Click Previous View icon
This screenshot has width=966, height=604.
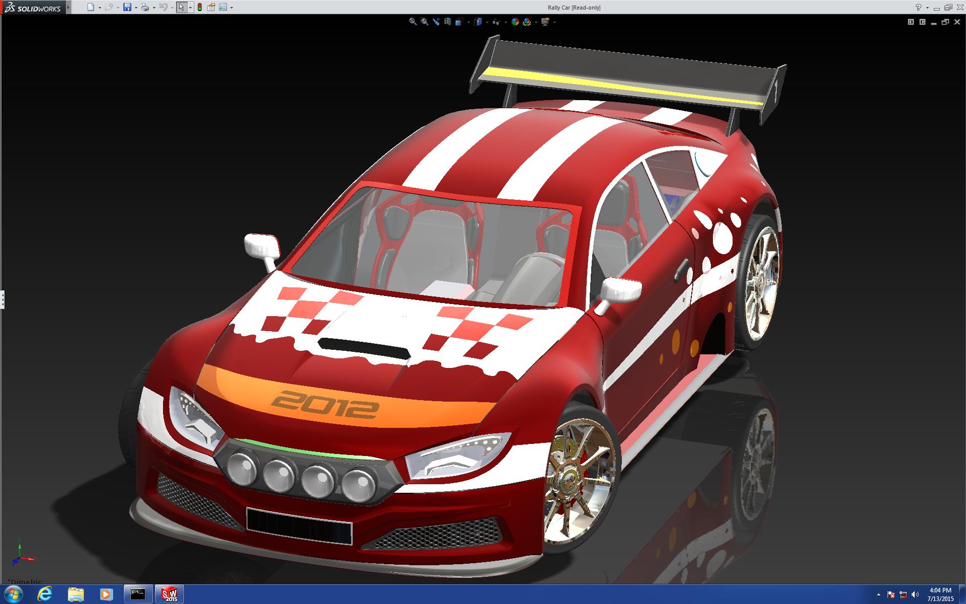click(436, 22)
